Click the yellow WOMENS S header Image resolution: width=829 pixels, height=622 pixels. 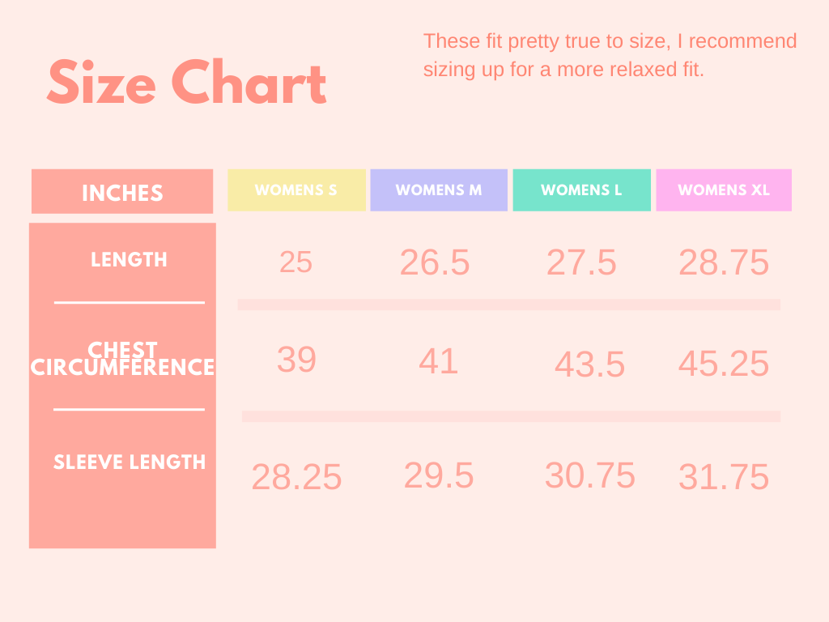(296, 190)
